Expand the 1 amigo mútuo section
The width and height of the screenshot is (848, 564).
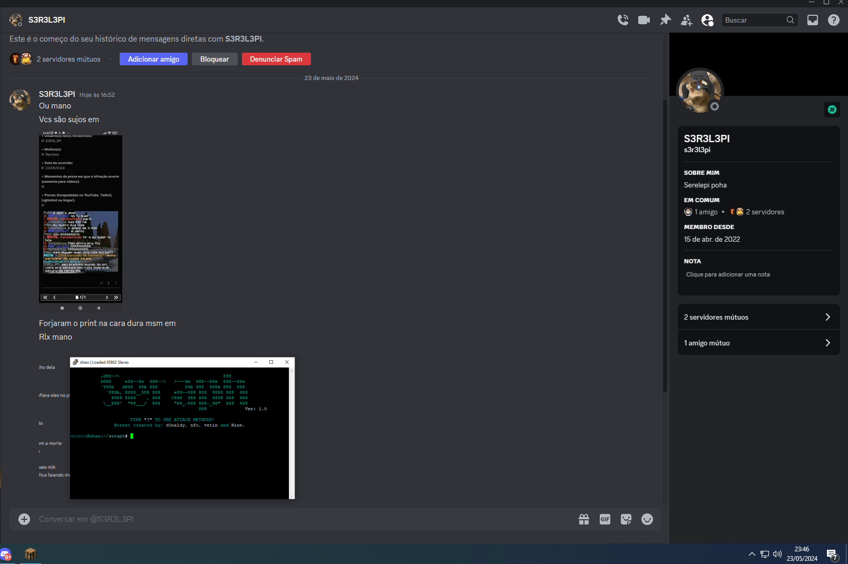click(x=758, y=343)
